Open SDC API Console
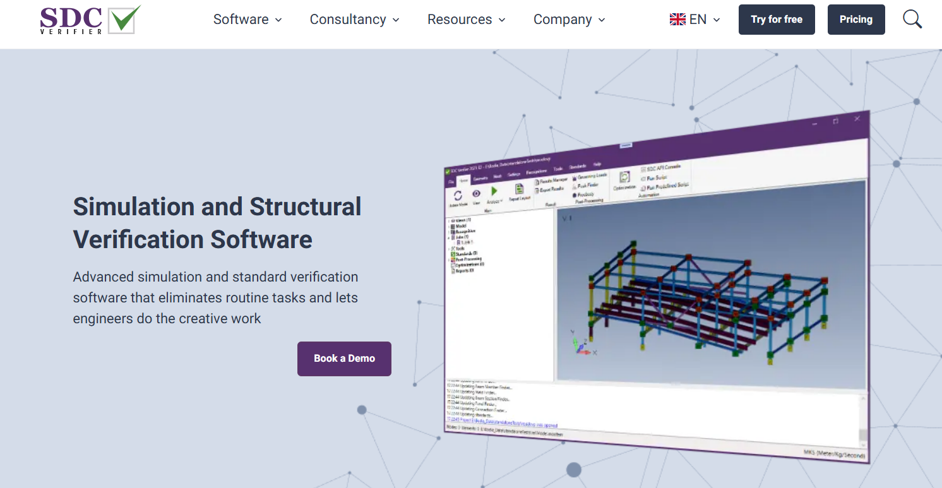The image size is (942, 488). tap(661, 168)
